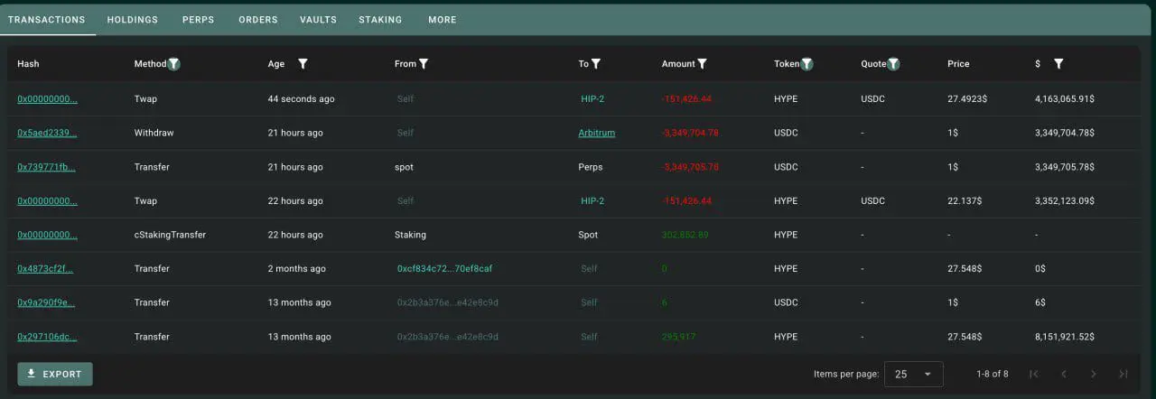
Task: Click the Withdraw method cell
Action: tap(154, 133)
